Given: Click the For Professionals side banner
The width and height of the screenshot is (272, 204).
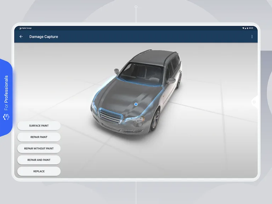Looking at the screenshot, I should tap(6, 98).
